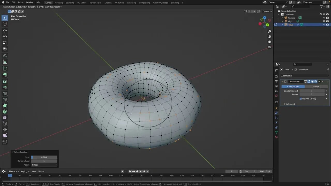The height and width of the screenshot is (186, 331).
Task: Expand the Light tree item
Action: (x=282, y=21)
